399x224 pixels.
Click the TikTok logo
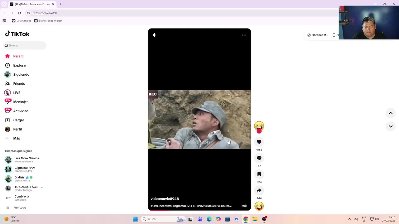pyautogui.click(x=17, y=34)
